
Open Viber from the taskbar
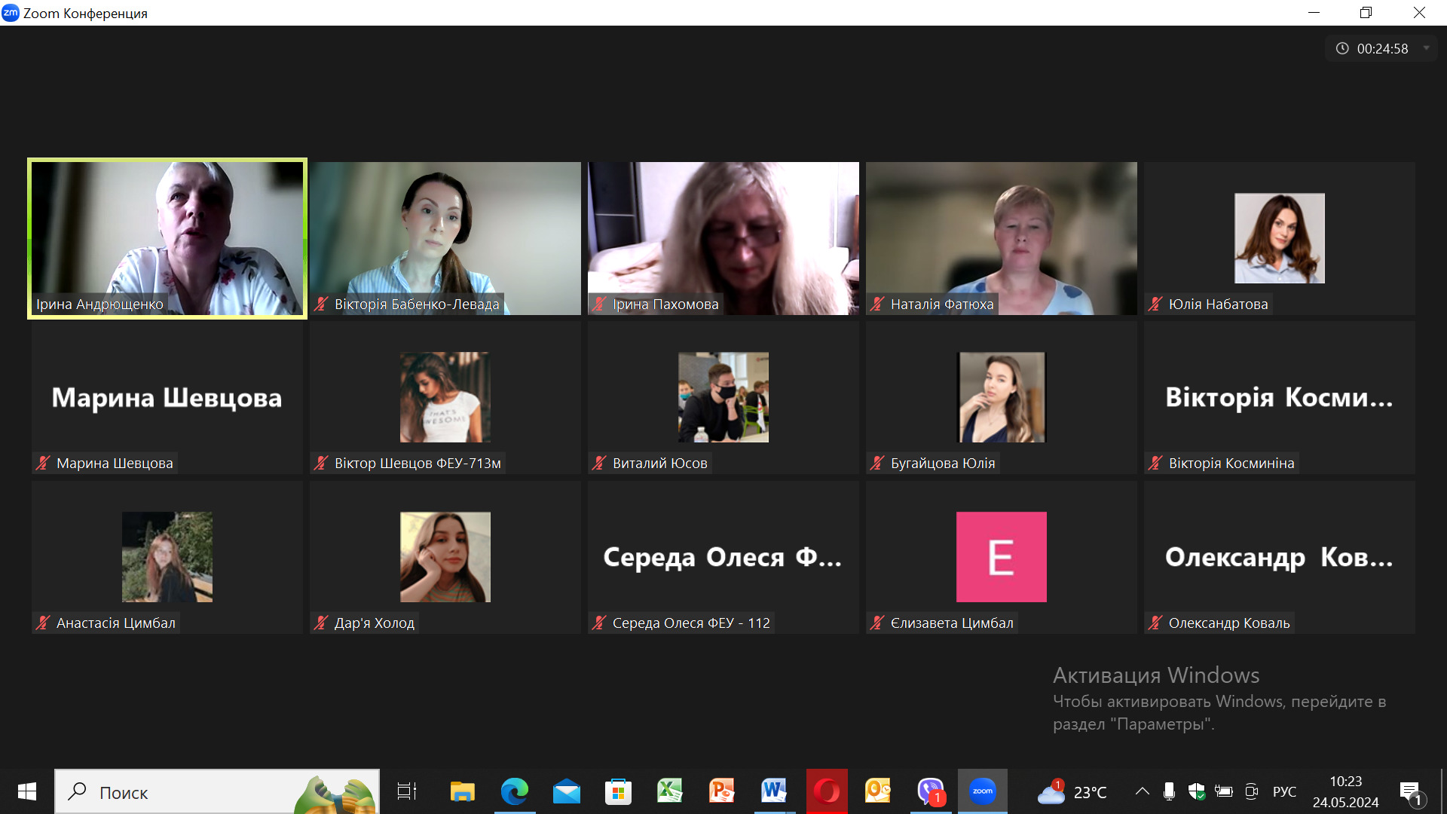(x=931, y=791)
